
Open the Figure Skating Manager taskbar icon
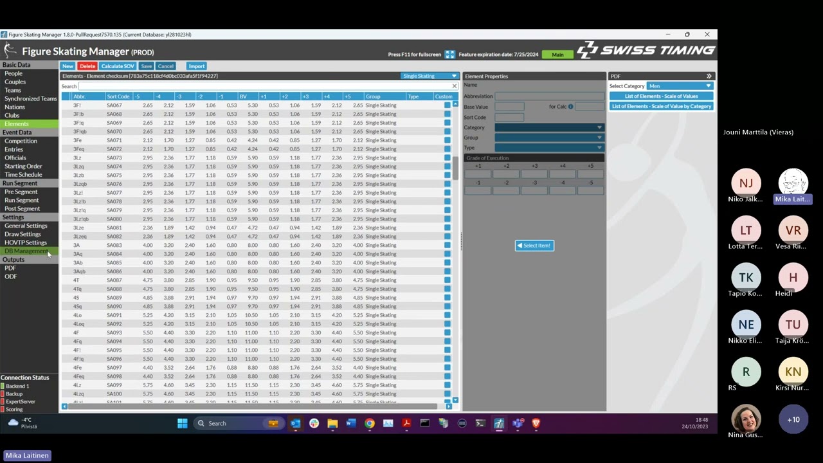point(499,423)
